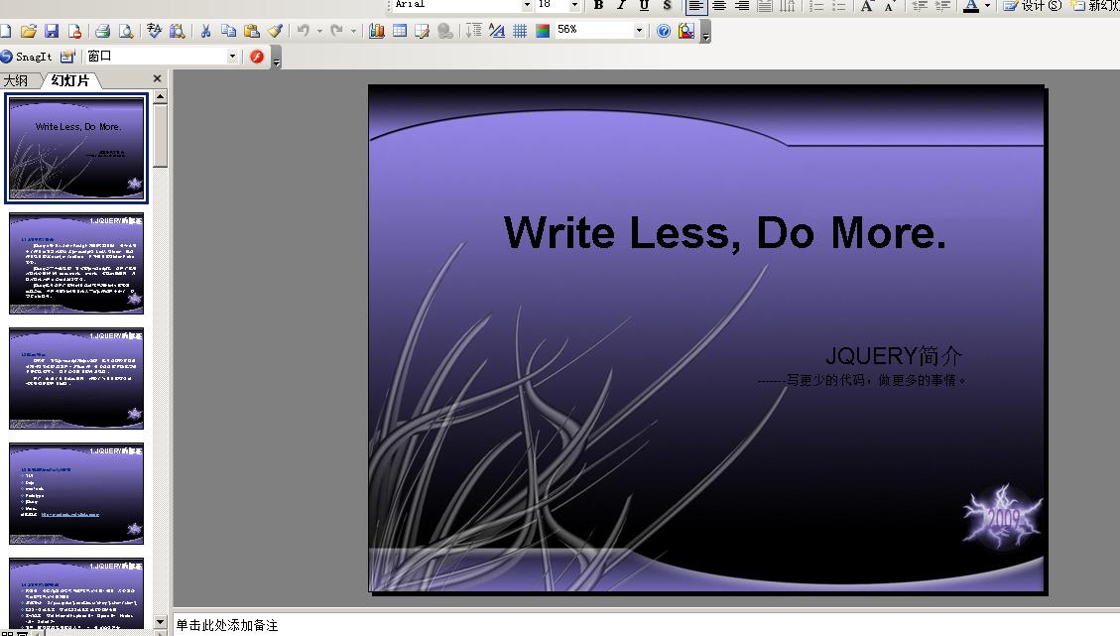The image size is (1120, 636).
Task: Select the Write Less, Do More thumbnail
Action: coord(76,148)
